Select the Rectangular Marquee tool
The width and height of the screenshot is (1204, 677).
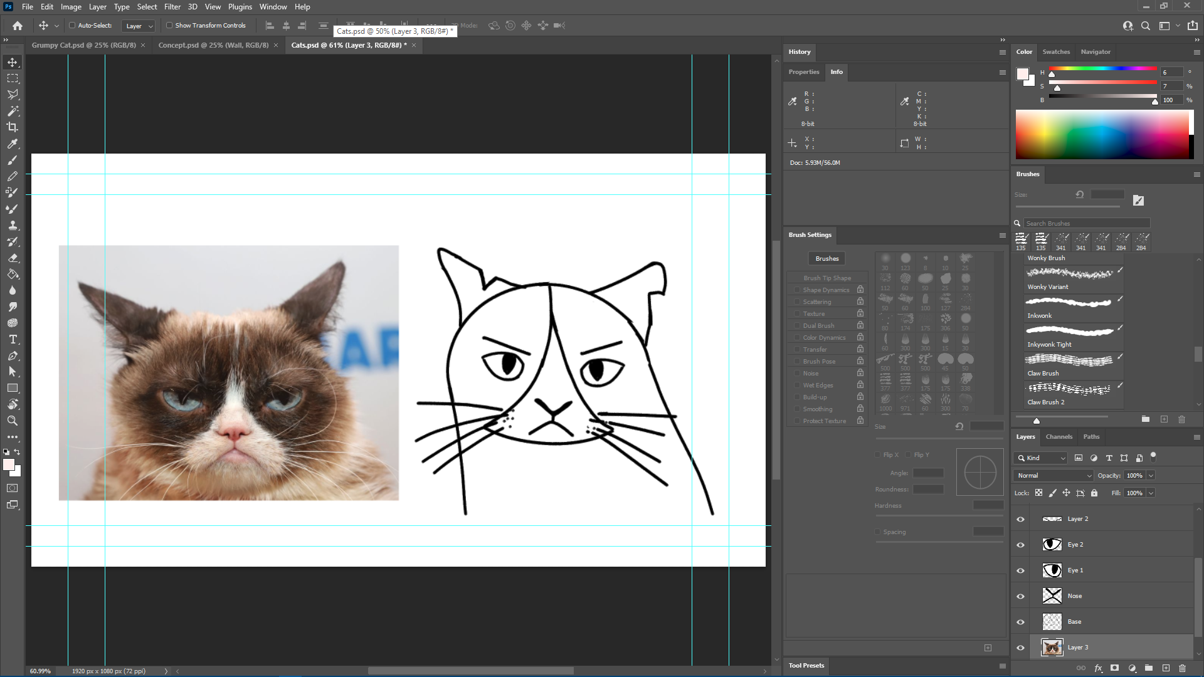click(13, 78)
